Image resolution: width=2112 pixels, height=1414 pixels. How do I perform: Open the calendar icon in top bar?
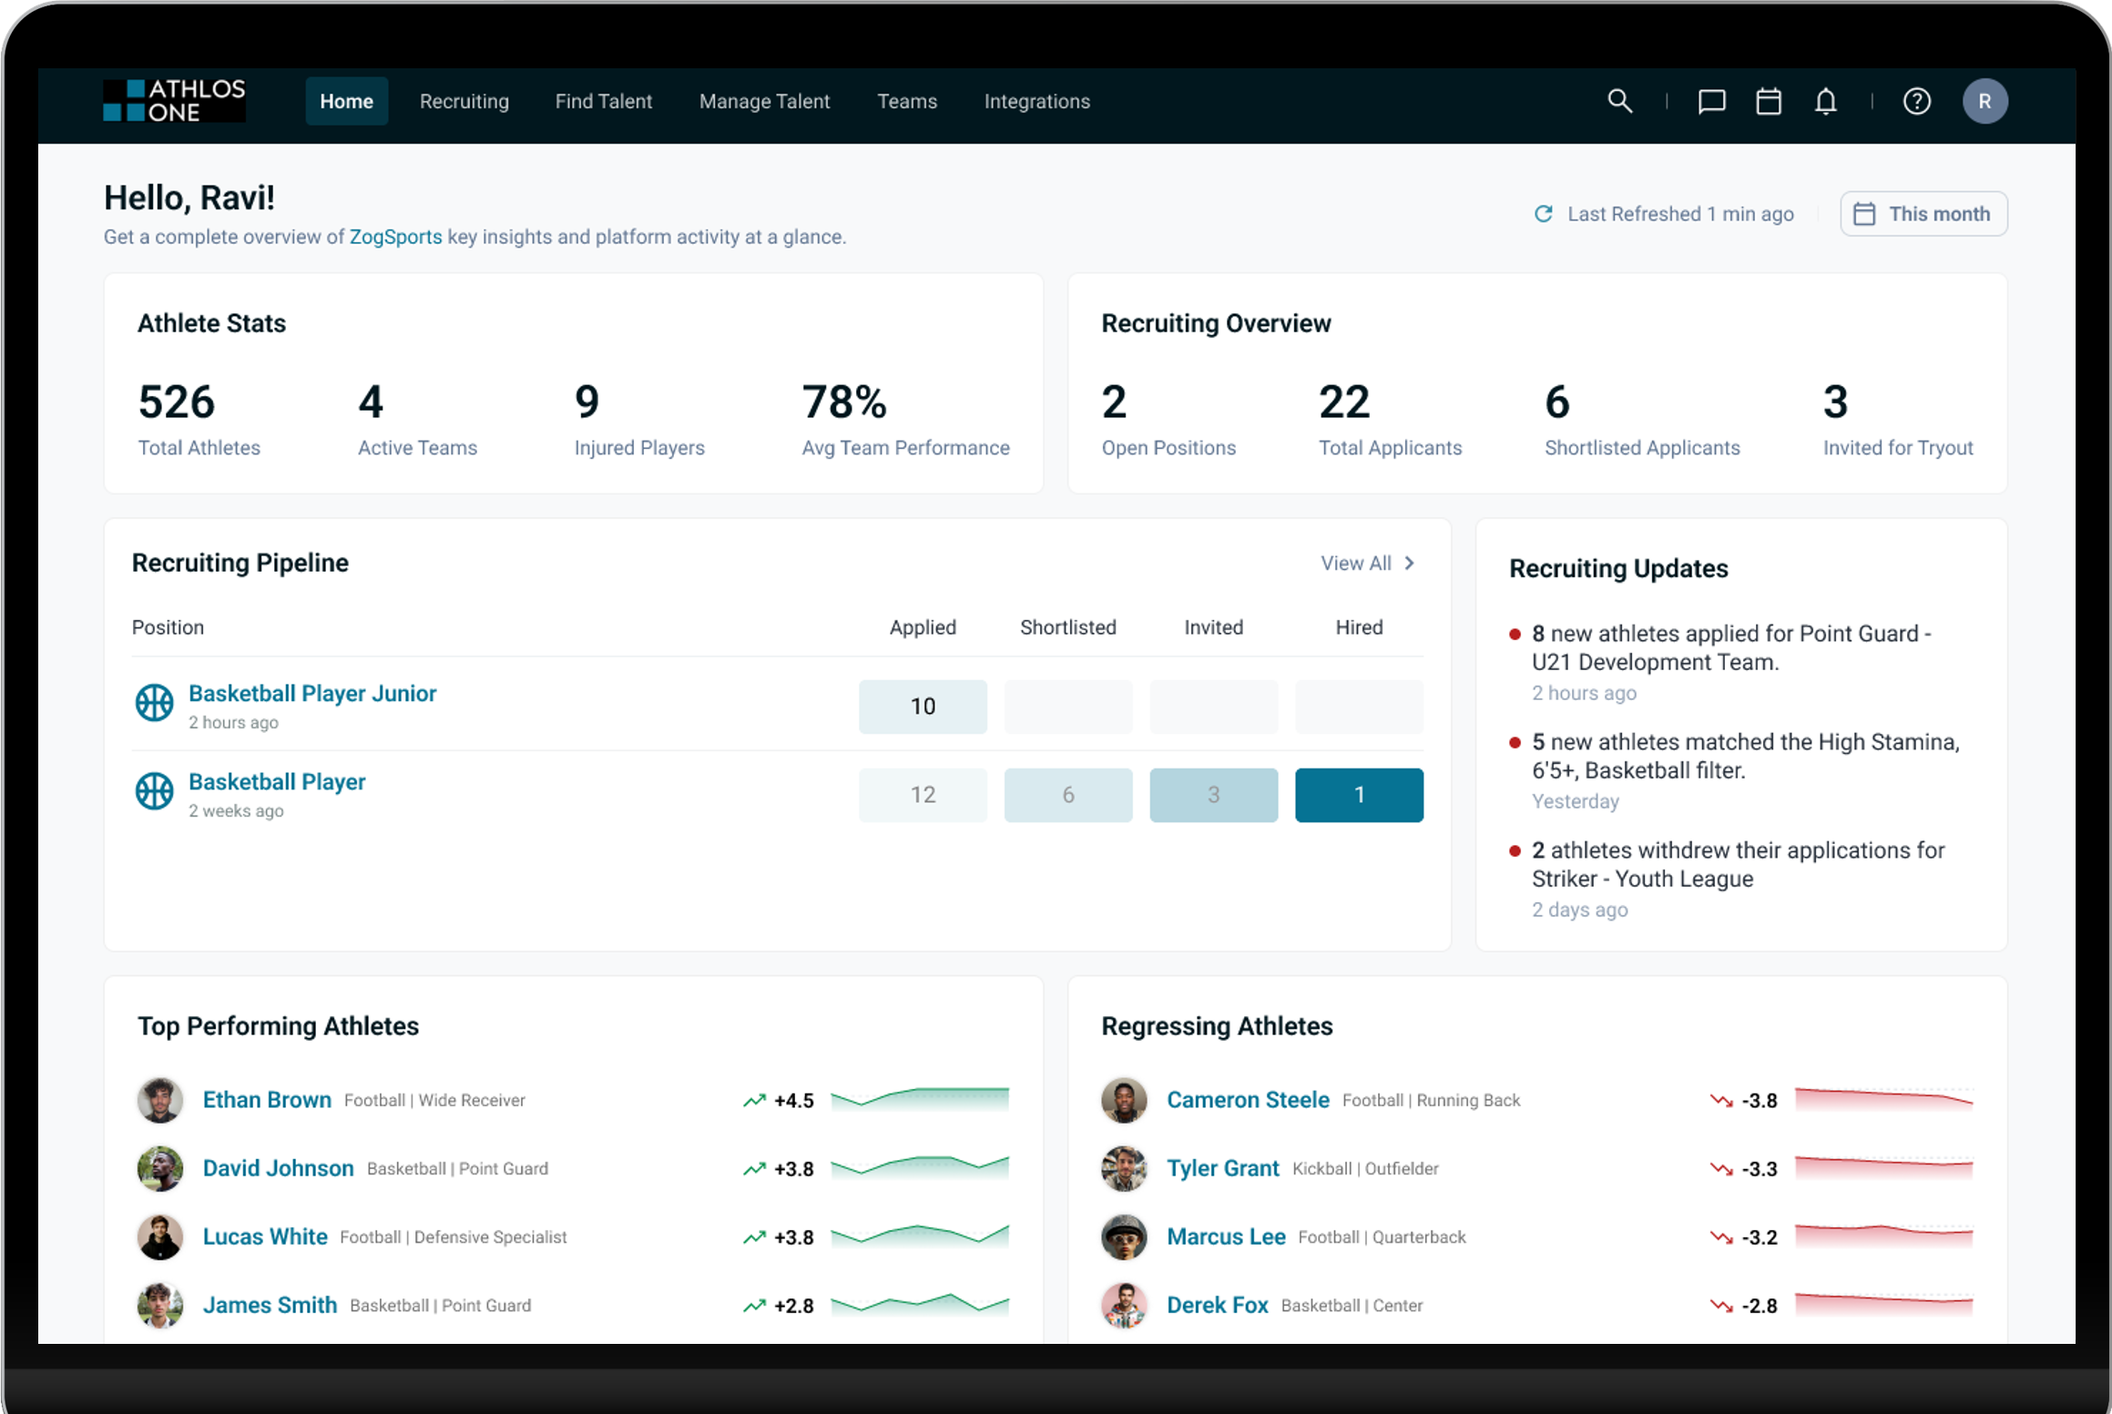pyautogui.click(x=1769, y=101)
